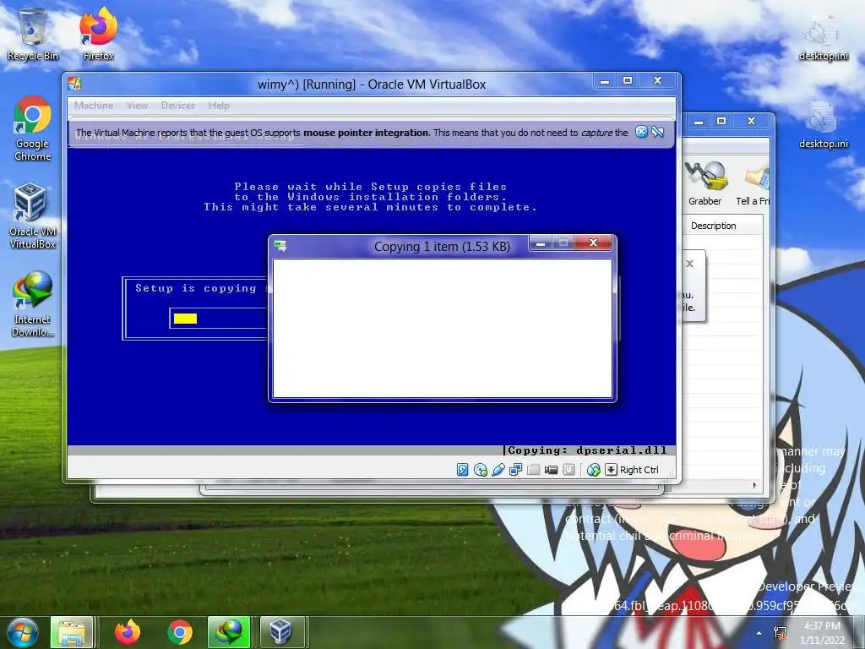Minimize the Copying 1 item dialog
Image resolution: width=865 pixels, height=649 pixels.
pyautogui.click(x=541, y=243)
